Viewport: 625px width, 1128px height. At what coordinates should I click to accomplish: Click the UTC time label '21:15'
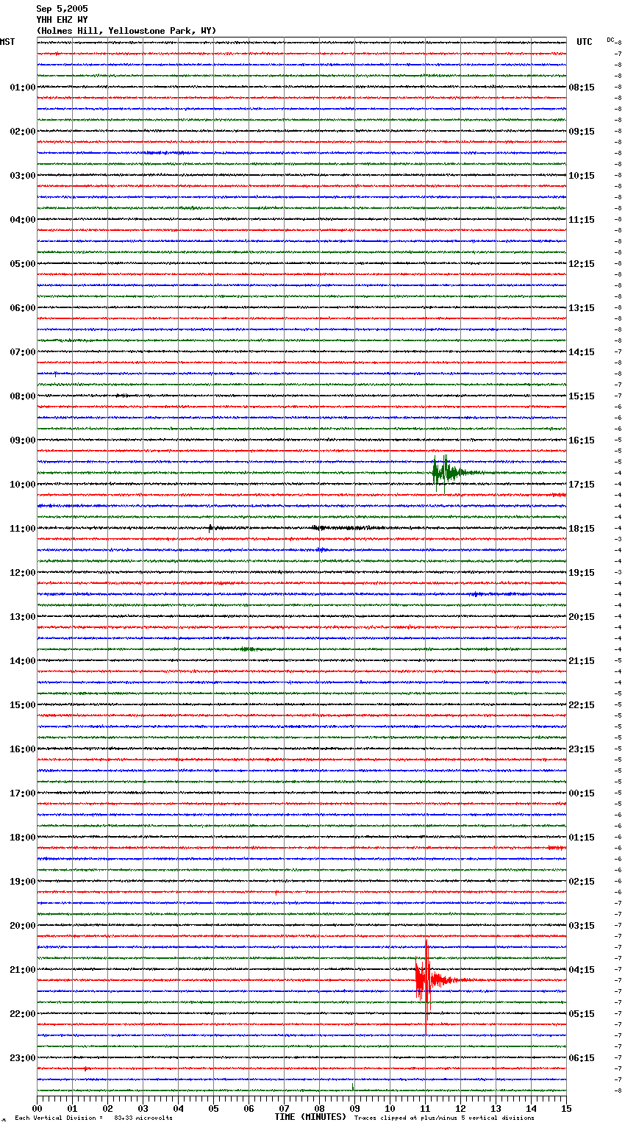(582, 661)
